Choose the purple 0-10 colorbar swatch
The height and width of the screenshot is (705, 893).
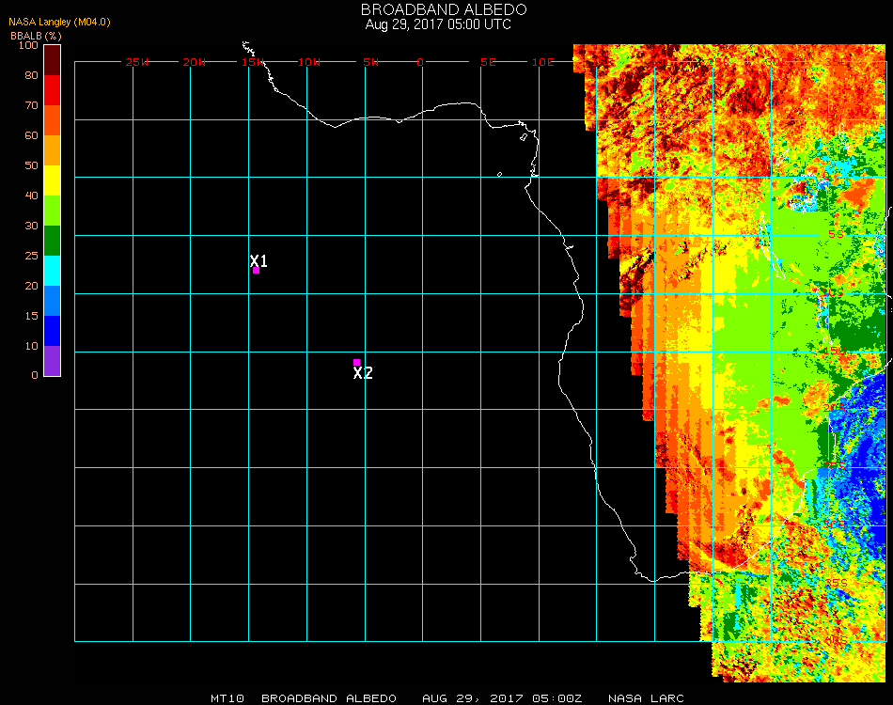pyautogui.click(x=53, y=361)
